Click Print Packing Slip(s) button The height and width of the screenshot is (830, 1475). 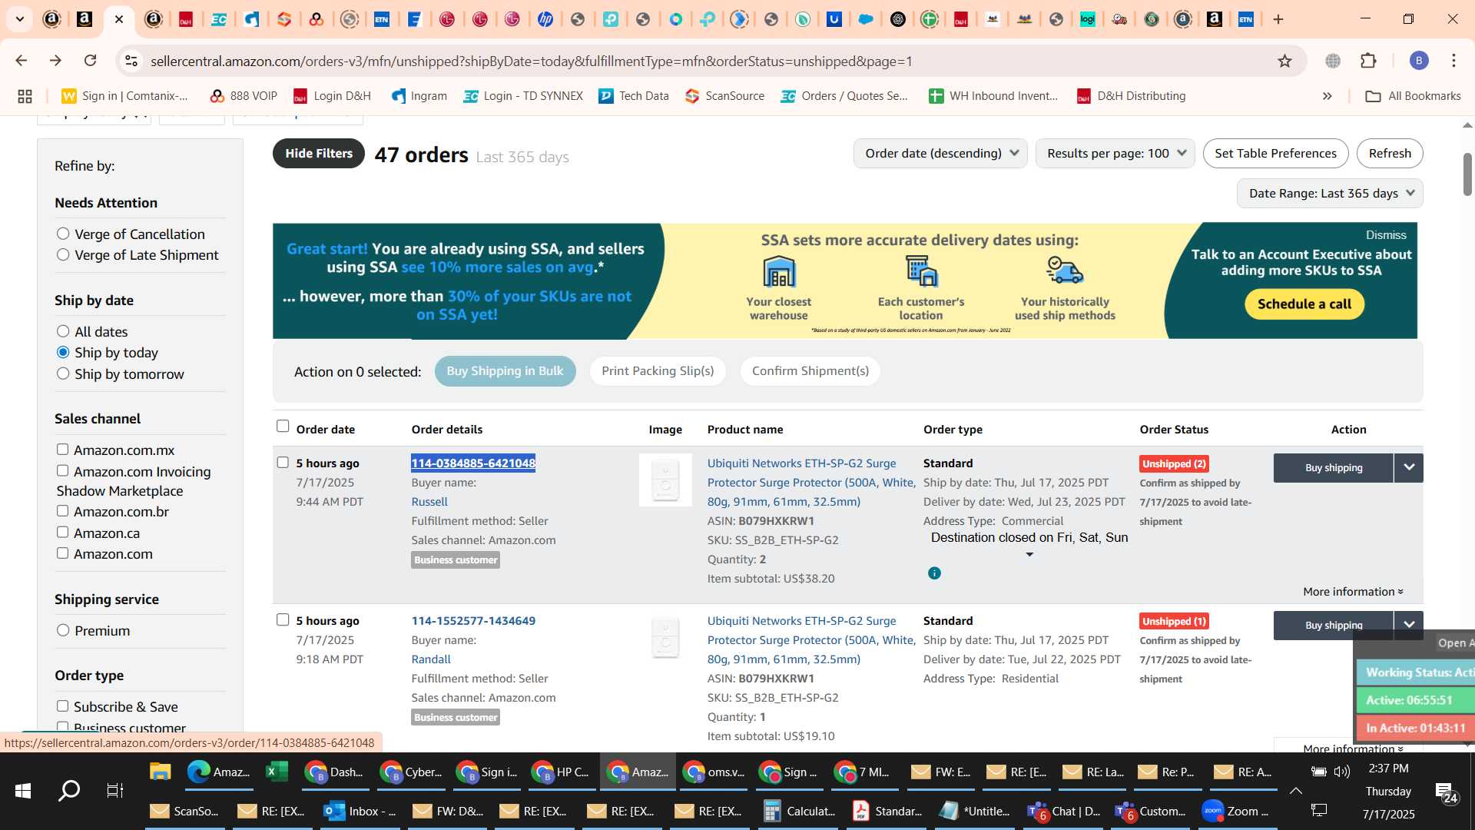(x=658, y=371)
